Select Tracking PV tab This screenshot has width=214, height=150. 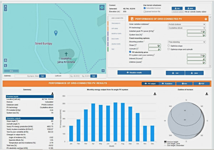pyautogui.click(x=117, y=23)
